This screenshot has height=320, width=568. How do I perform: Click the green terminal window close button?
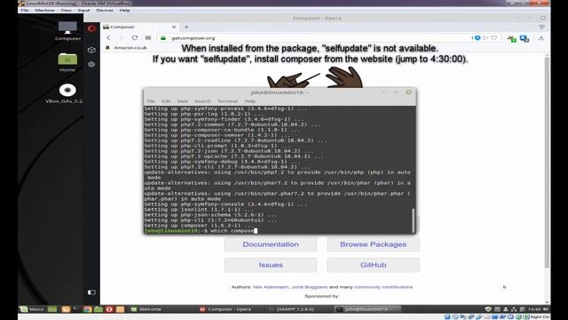point(408,92)
